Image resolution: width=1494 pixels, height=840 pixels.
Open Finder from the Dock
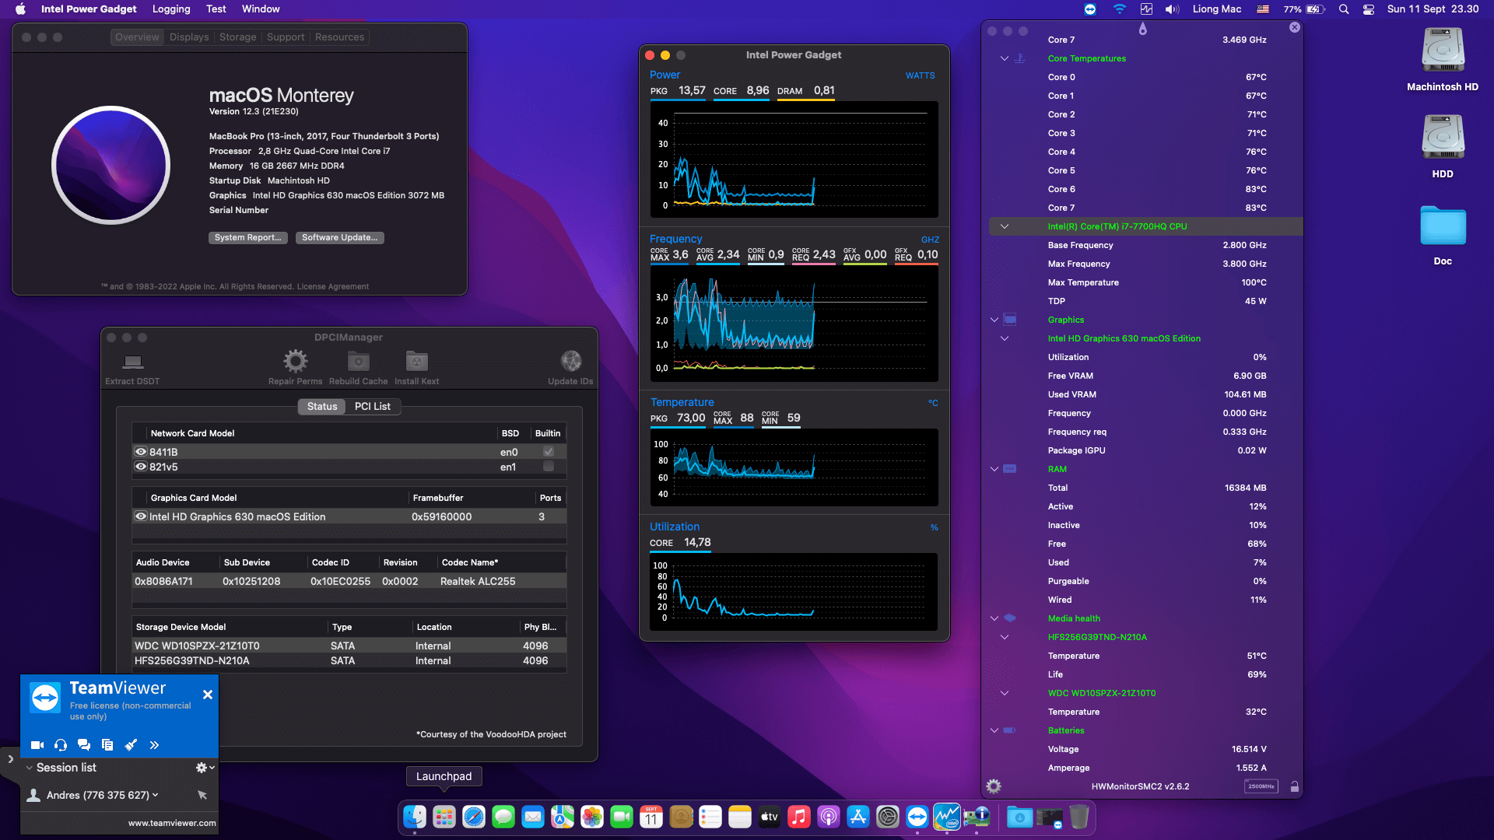(x=415, y=817)
